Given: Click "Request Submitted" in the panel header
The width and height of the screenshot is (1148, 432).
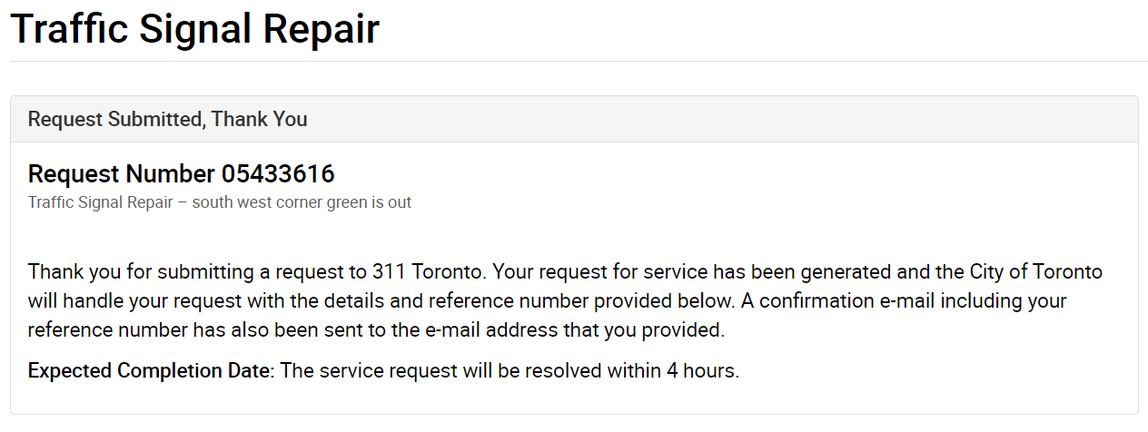Looking at the screenshot, I should (114, 119).
